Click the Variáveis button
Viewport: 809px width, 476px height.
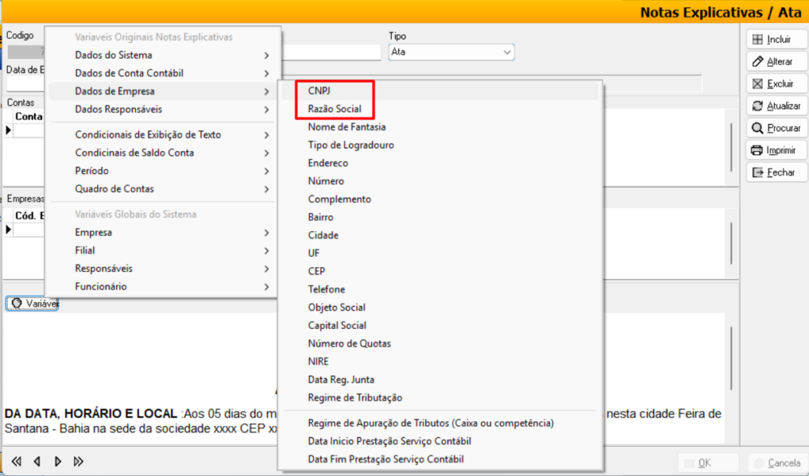[32, 304]
